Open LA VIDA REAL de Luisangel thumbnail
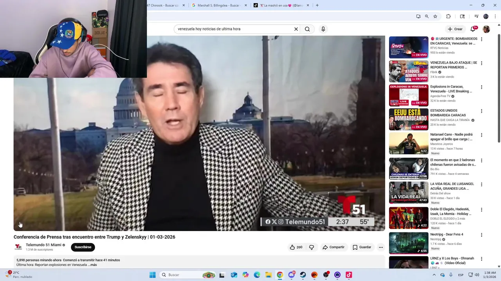501x281 pixels. pos(409,192)
